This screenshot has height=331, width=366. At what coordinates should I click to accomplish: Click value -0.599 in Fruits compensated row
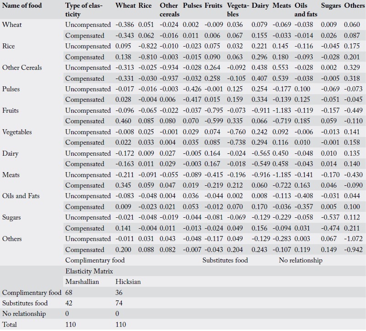[x=214, y=121]
